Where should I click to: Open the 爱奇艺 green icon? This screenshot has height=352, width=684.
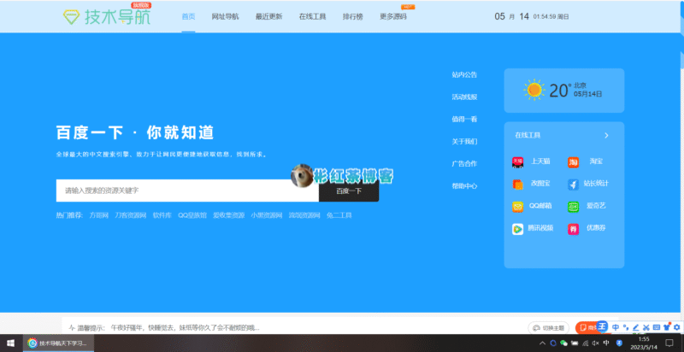573,207
